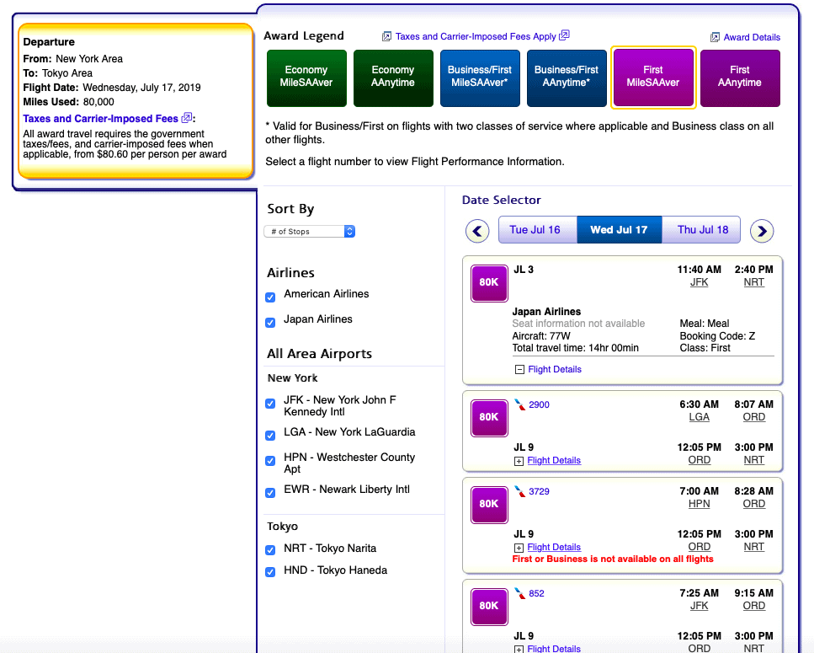Click popup icon left of Taxes and Carrier-Imposed Fees Apply
This screenshot has height=653, width=814.
[x=386, y=36]
